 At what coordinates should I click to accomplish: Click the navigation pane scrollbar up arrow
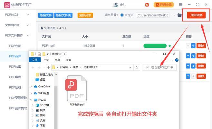56,74
